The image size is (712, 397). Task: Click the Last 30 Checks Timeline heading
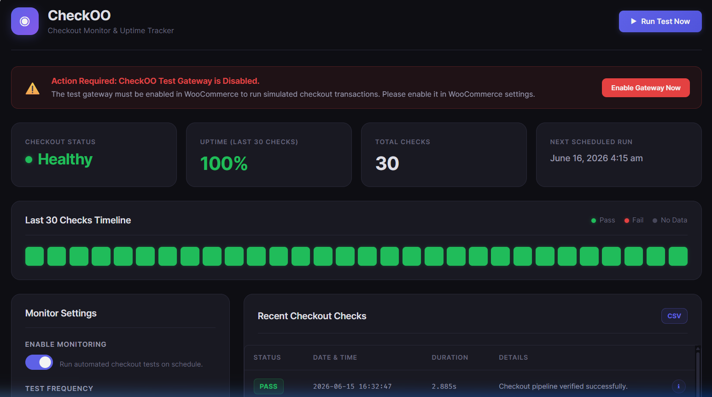78,220
